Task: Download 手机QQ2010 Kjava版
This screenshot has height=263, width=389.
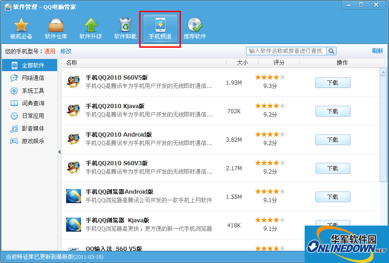Action: click(x=333, y=111)
